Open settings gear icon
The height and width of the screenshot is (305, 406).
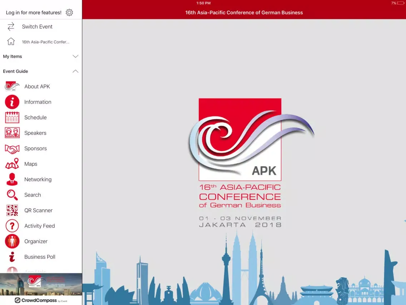[x=69, y=13]
